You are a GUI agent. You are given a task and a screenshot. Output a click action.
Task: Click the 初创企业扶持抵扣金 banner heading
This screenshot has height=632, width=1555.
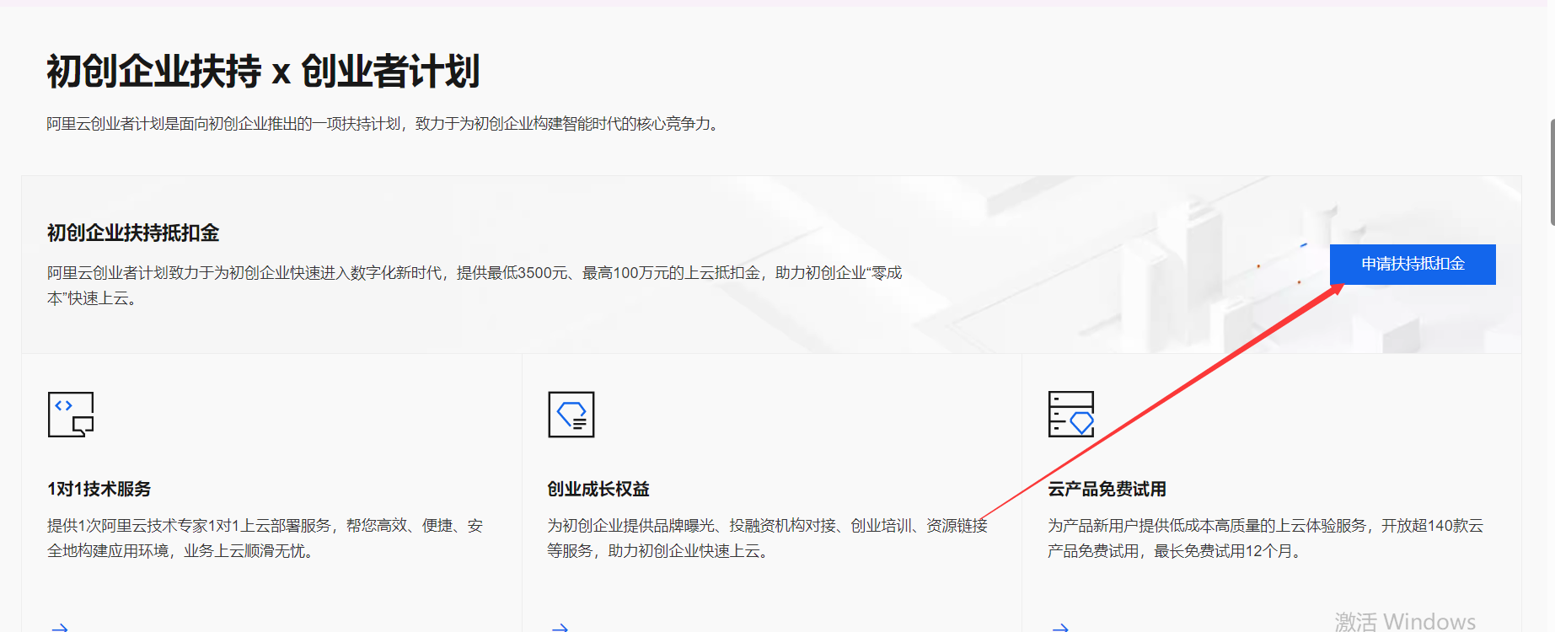pos(133,233)
